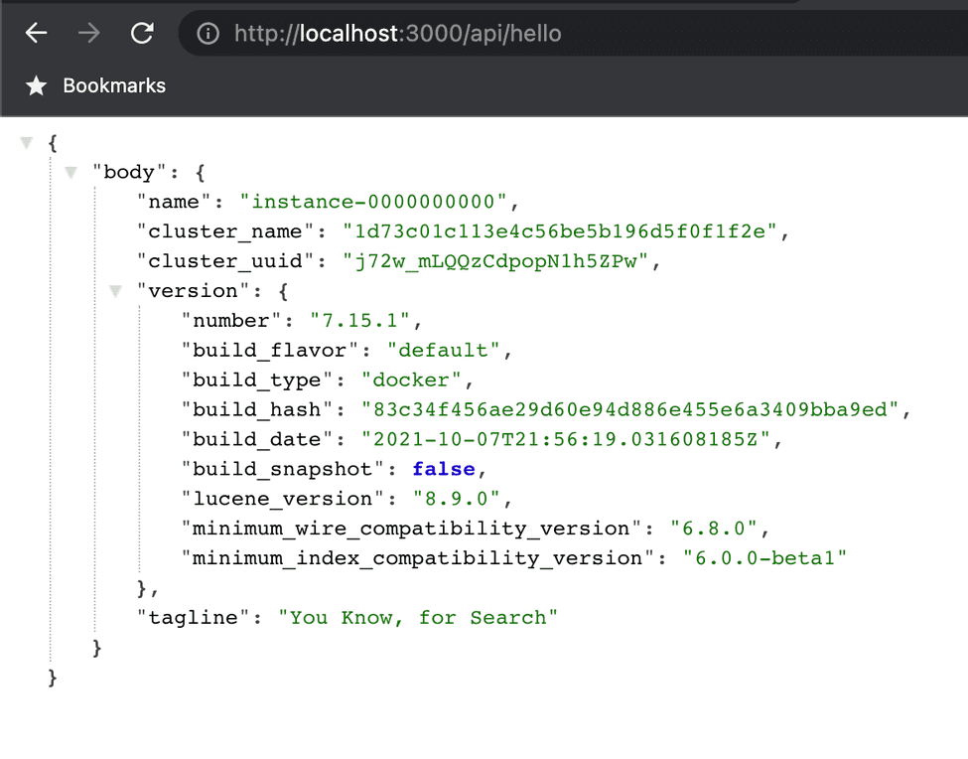Click the tagline value text
968x759 pixels.
(x=419, y=617)
